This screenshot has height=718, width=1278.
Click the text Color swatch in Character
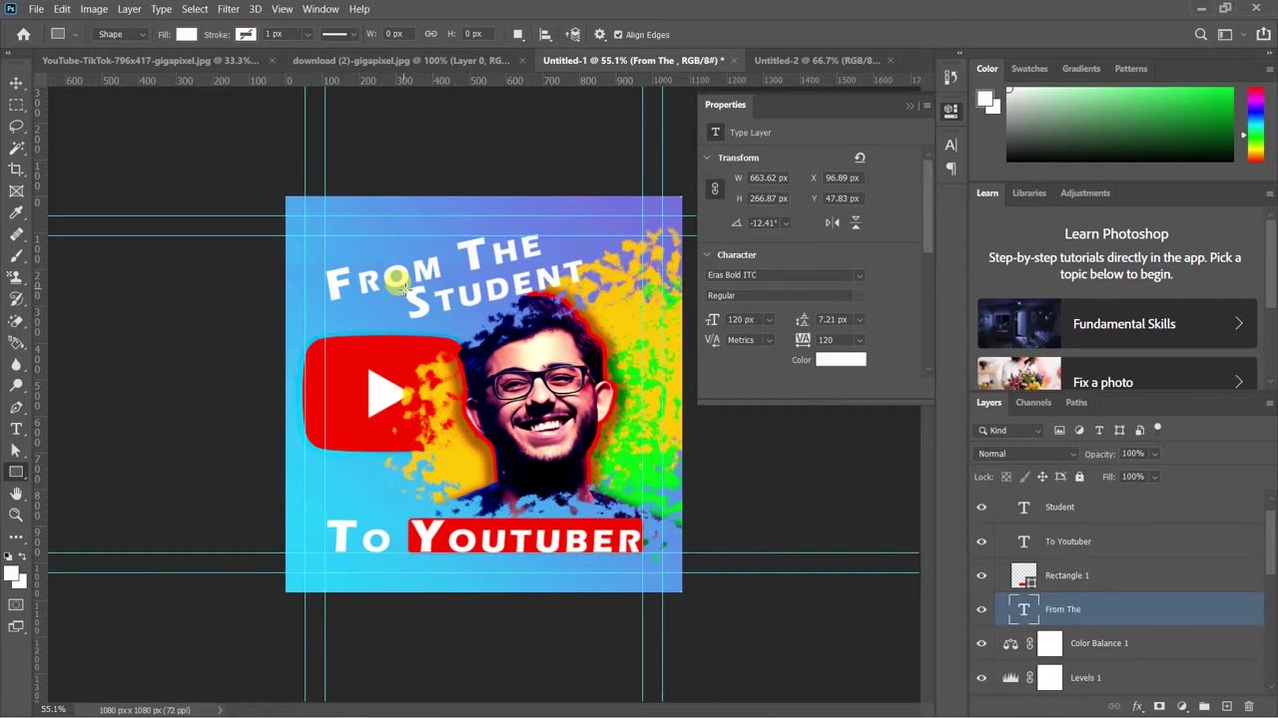coord(841,359)
